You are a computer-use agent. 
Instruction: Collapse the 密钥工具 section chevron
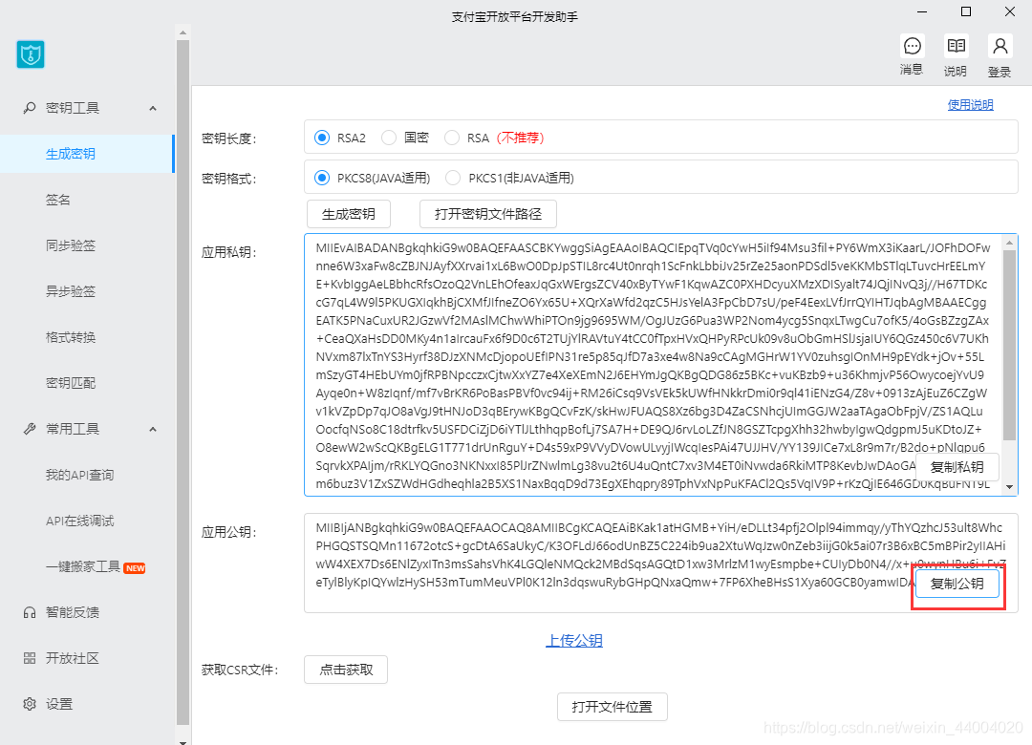tap(153, 108)
